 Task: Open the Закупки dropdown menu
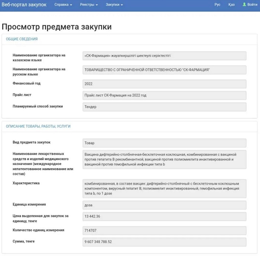[114, 4]
